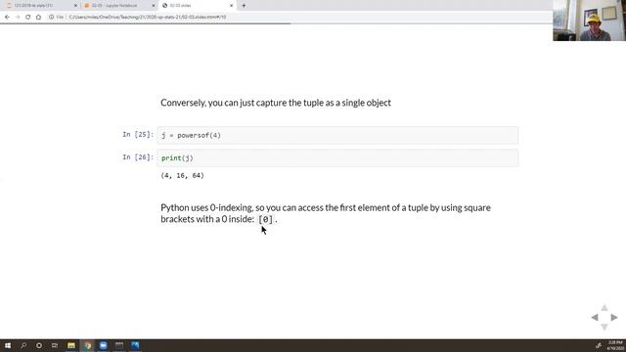The width and height of the screenshot is (626, 352).
Task: Close the Jupyter Notebook tab
Action: (x=154, y=6)
